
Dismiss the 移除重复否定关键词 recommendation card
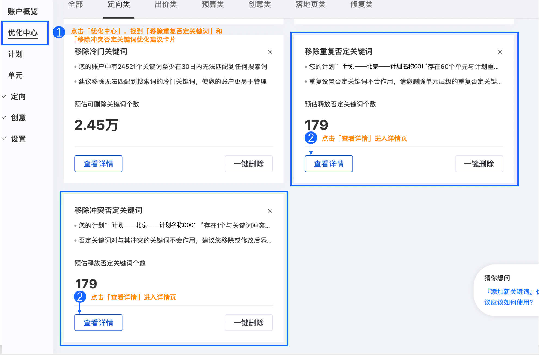(500, 52)
